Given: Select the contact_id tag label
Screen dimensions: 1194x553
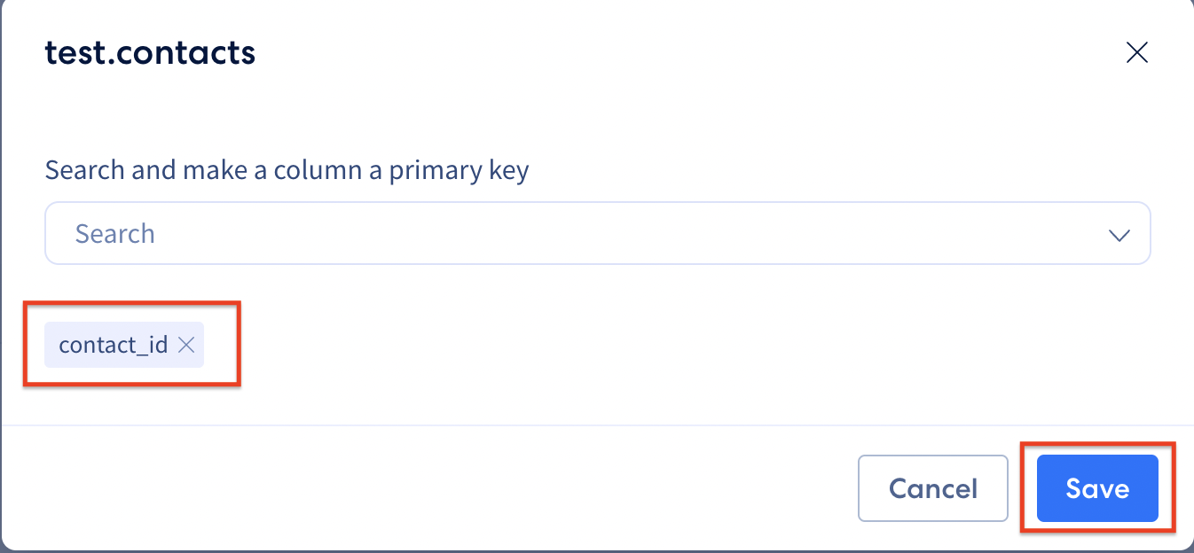Looking at the screenshot, I should (x=114, y=345).
